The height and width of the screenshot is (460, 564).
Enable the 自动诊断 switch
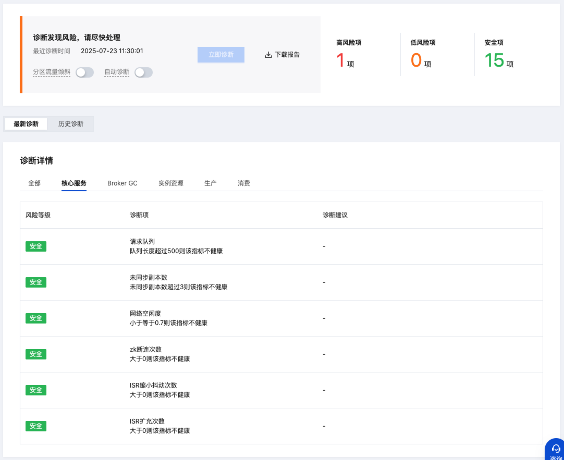pos(143,72)
